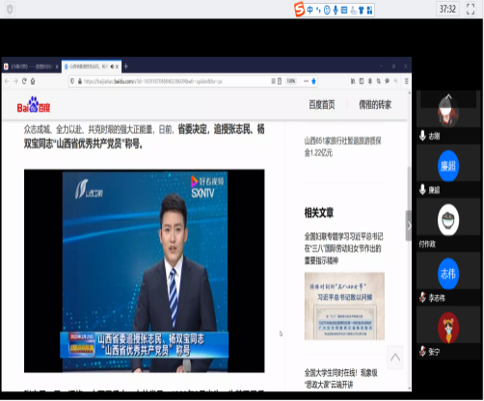Toggle the microphone icon for 廉超
The height and width of the screenshot is (401, 484).
tap(423, 190)
